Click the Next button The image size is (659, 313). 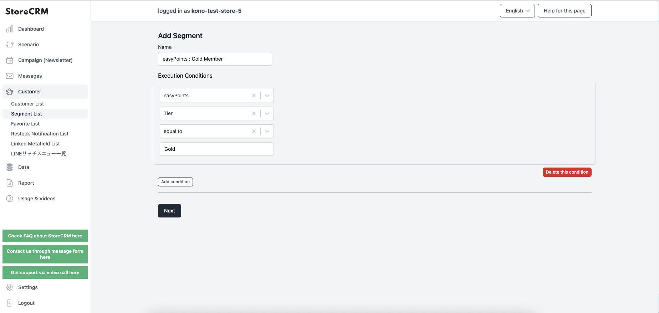point(169,211)
